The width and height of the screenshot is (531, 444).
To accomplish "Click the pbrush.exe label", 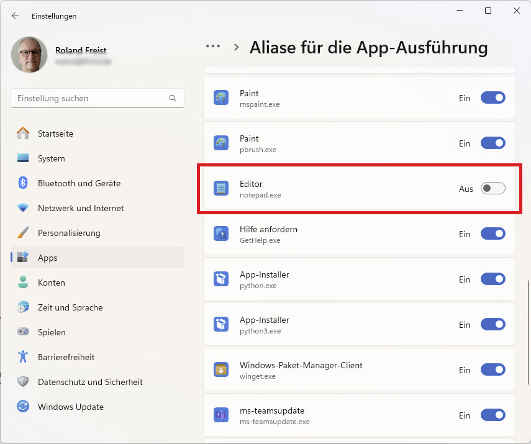I will click(x=258, y=150).
